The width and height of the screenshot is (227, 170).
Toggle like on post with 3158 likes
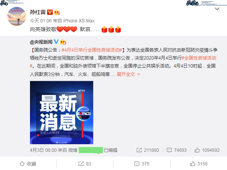[x=199, y=164]
